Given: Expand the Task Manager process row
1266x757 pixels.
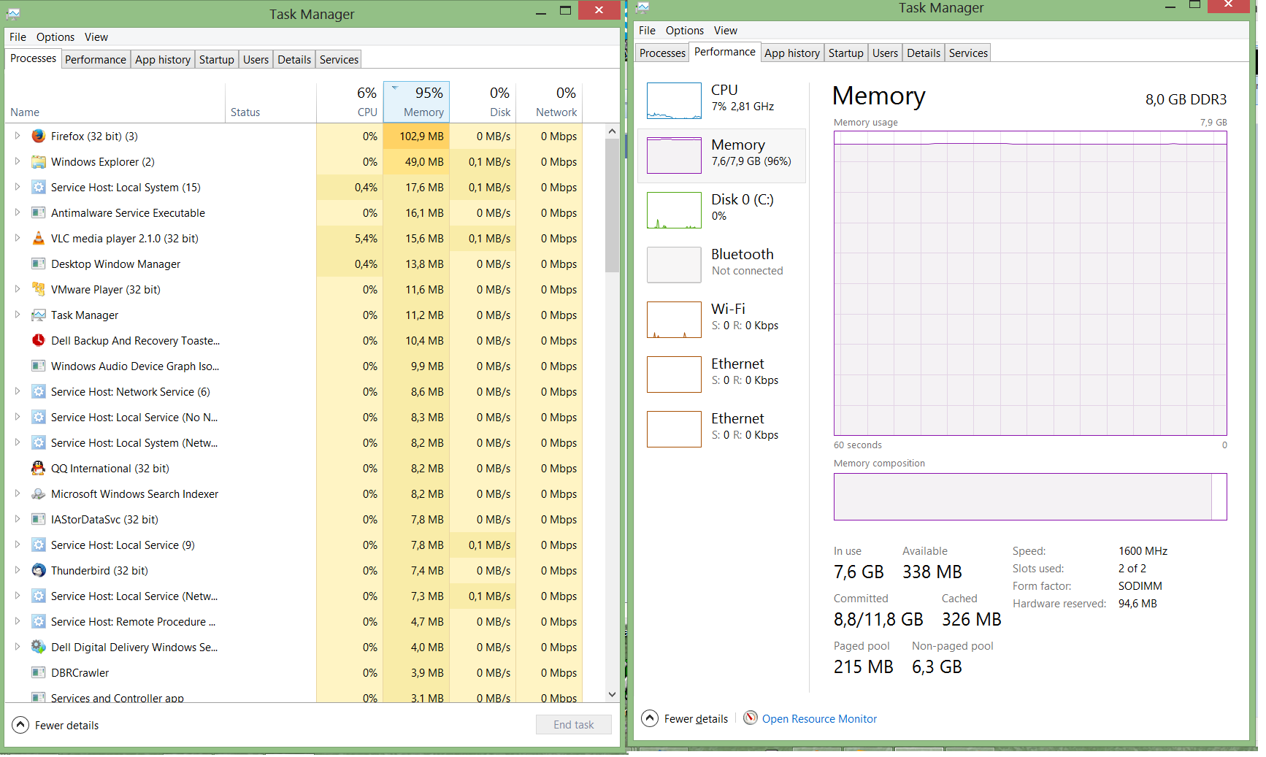Looking at the screenshot, I should (18, 315).
